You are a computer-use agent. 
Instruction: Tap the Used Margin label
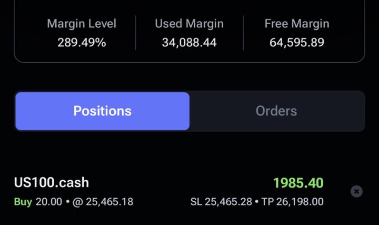[x=189, y=24]
